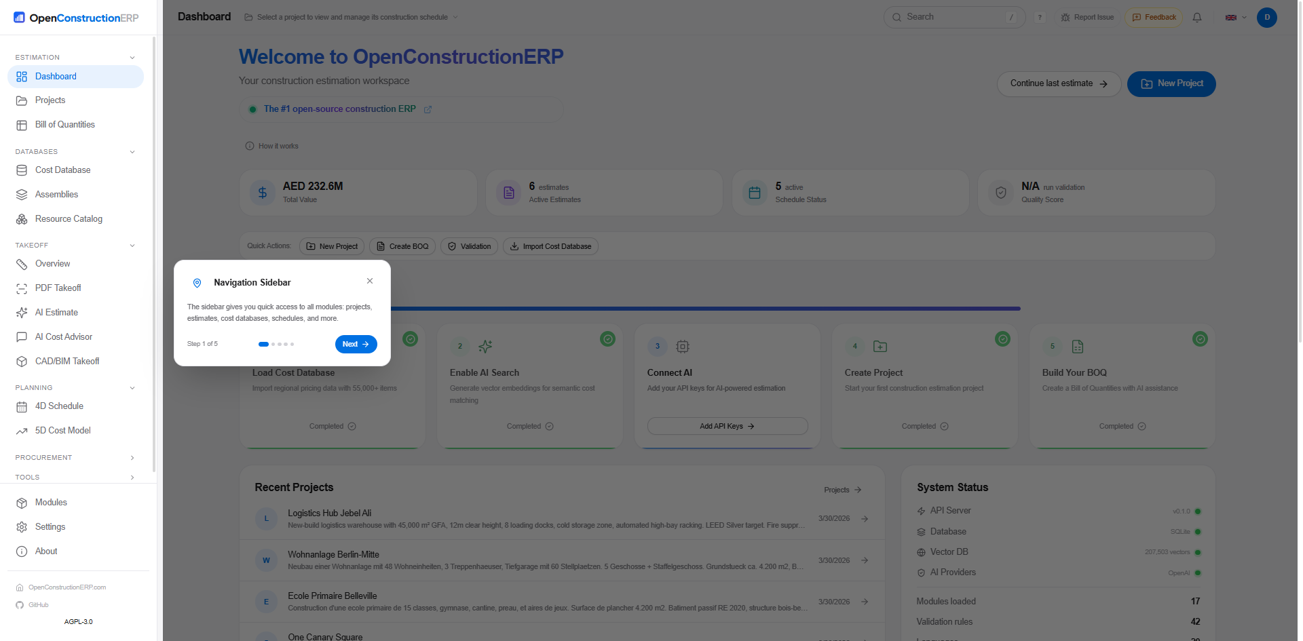Click the Modules box icon

(22, 503)
